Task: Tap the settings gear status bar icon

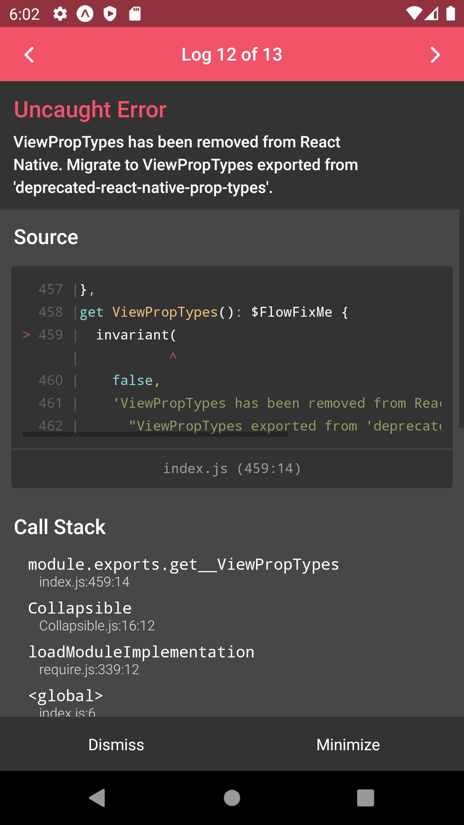Action: click(60, 14)
